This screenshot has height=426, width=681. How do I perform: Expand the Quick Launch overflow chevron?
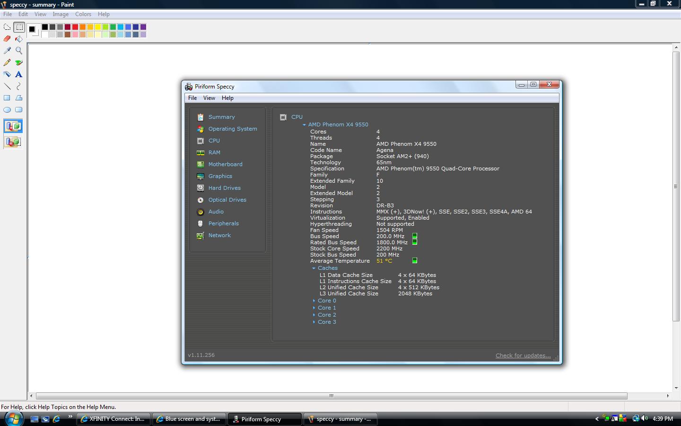point(70,417)
